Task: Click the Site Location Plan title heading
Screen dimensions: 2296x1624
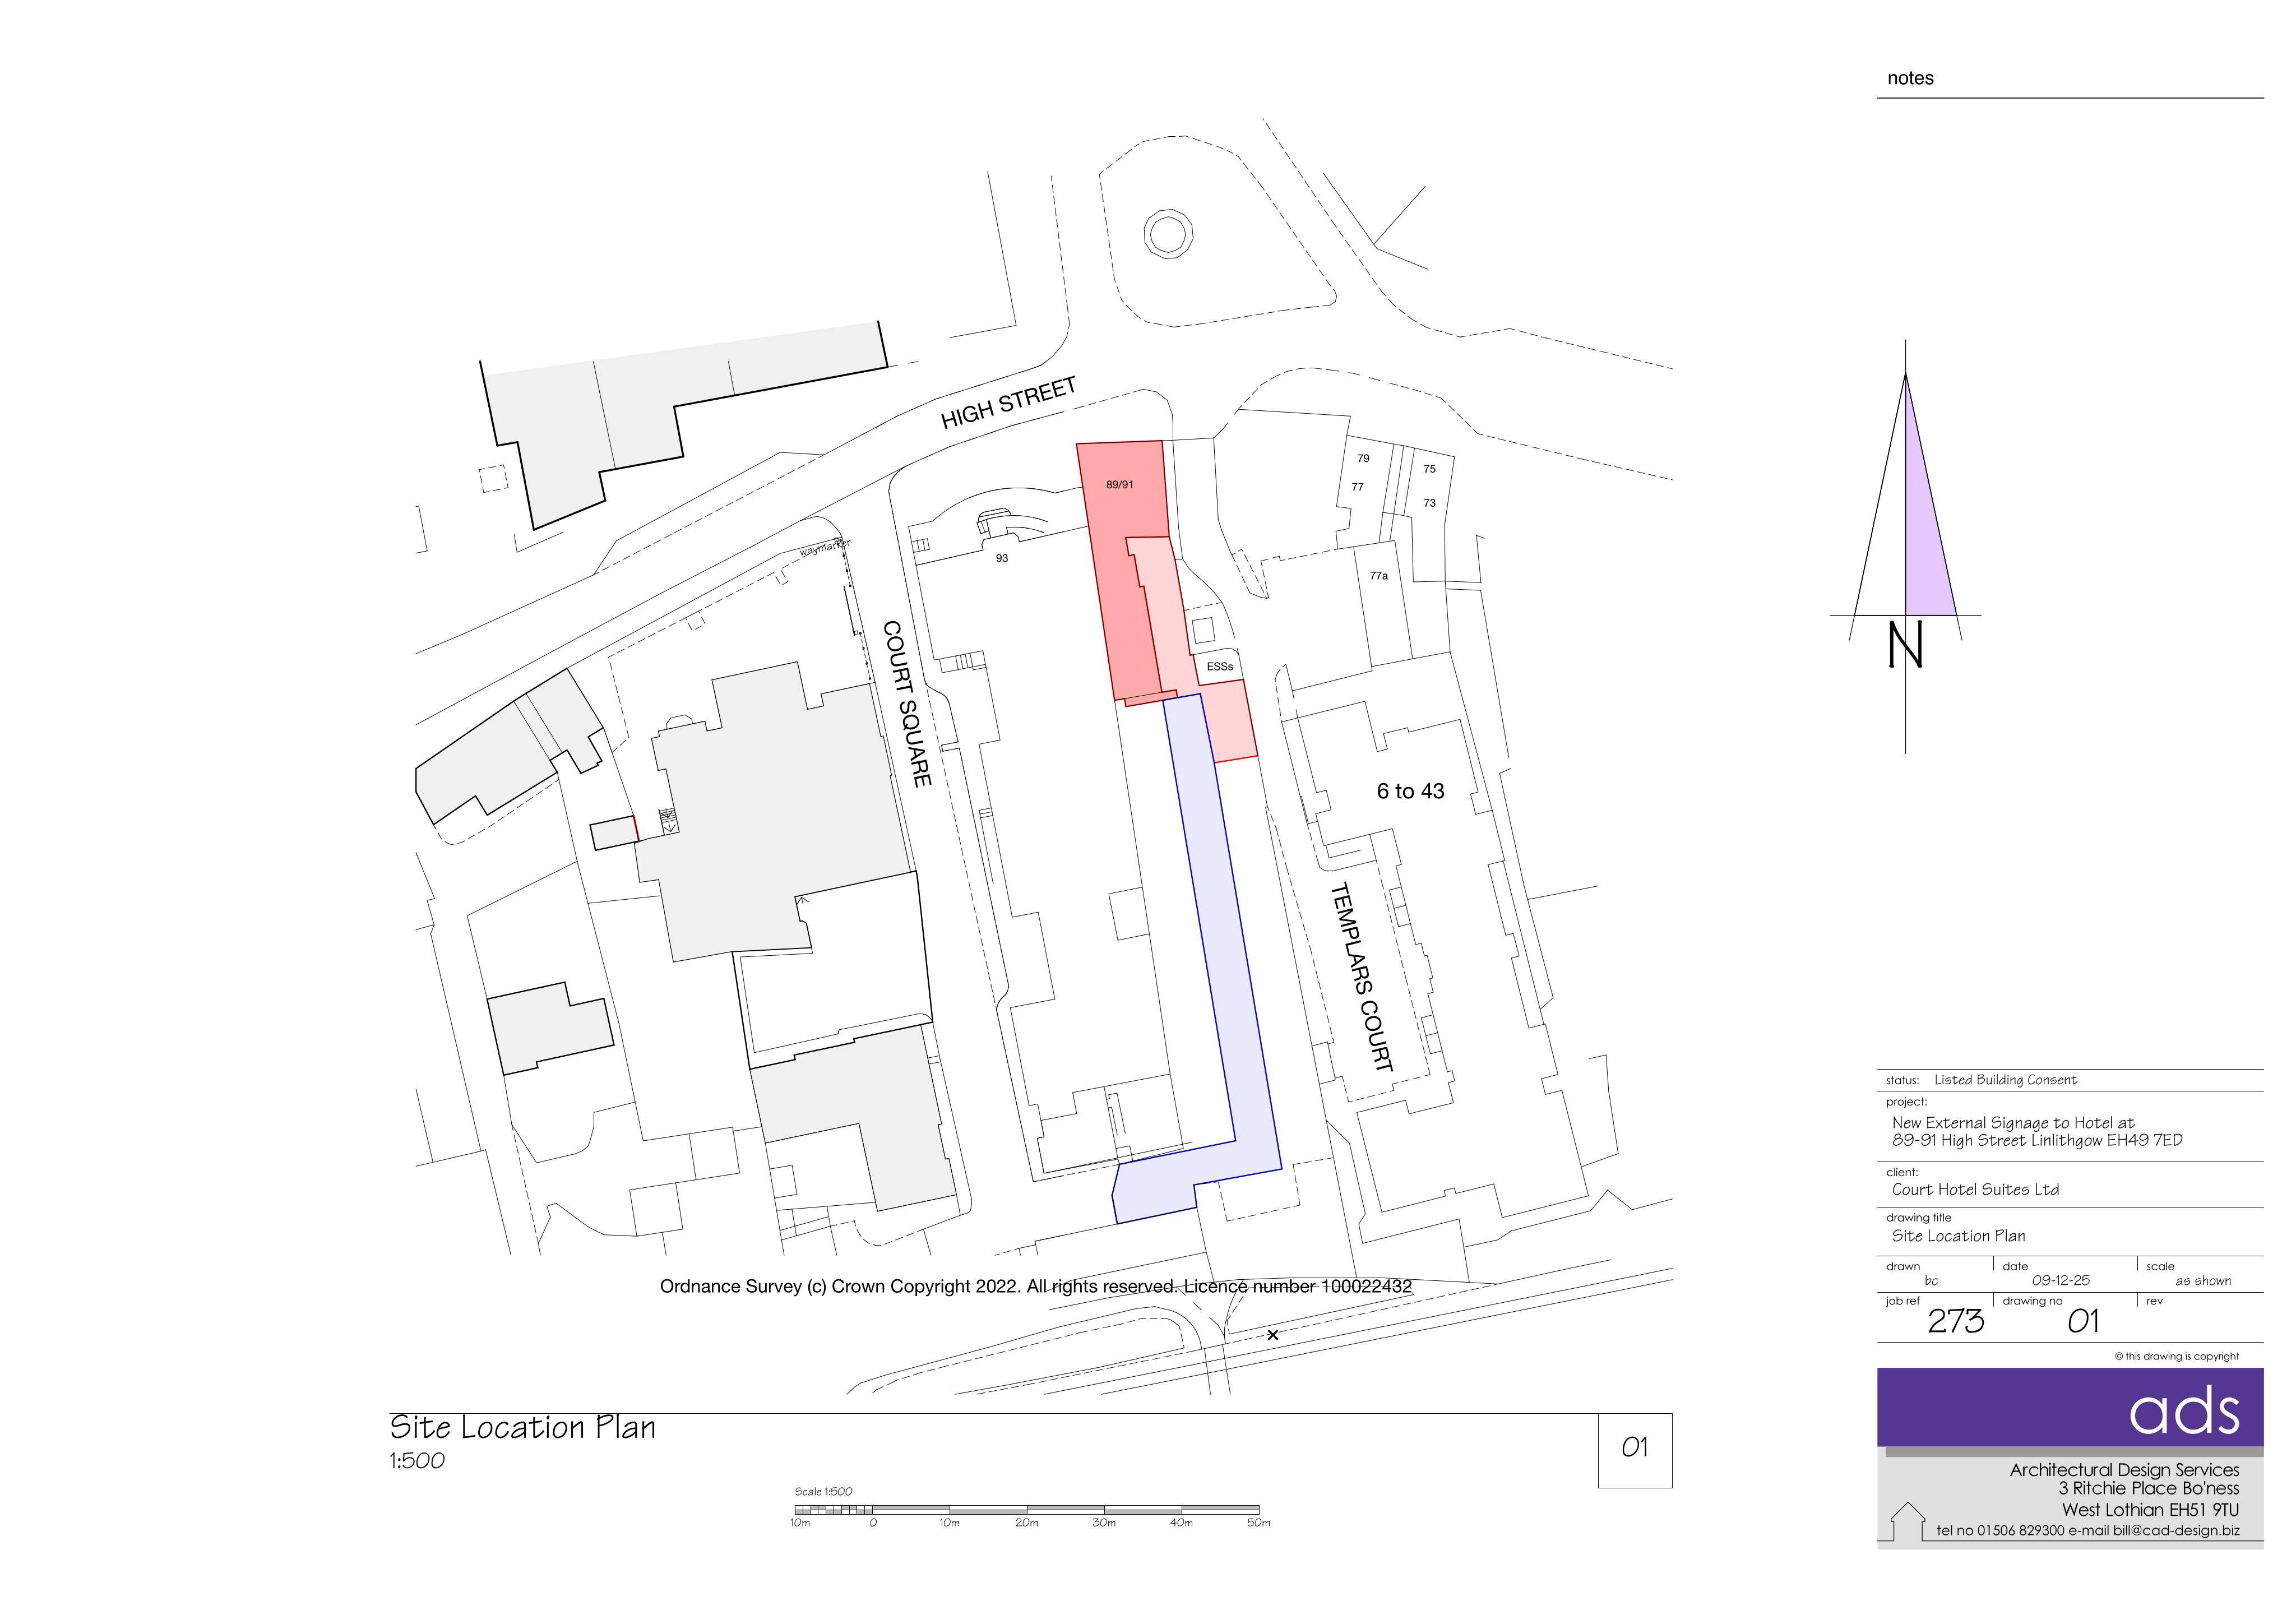Action: click(x=523, y=1427)
